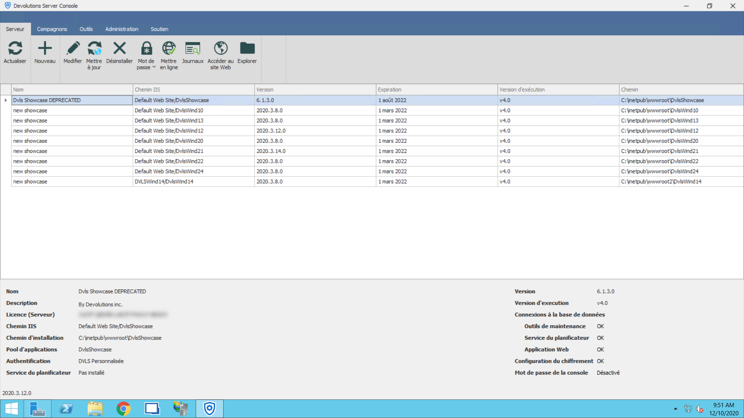Viewport: 744px width, 418px height.
Task: Open the Administration tab
Action: [122, 29]
